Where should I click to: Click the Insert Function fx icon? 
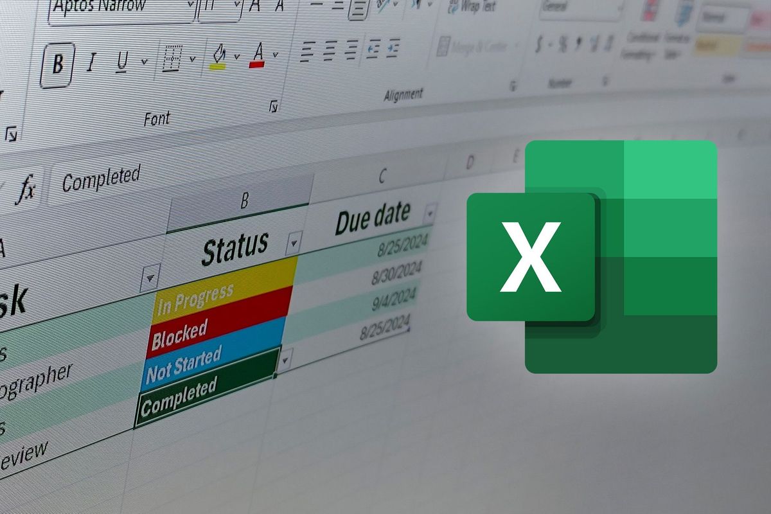(26, 190)
